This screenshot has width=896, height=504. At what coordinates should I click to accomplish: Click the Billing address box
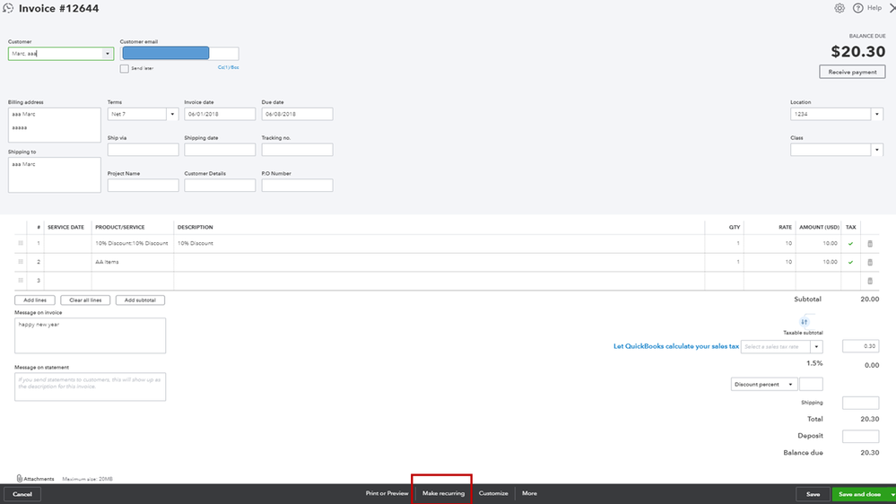click(x=55, y=126)
